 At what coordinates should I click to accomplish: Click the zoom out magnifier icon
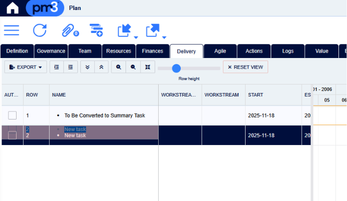pos(133,67)
